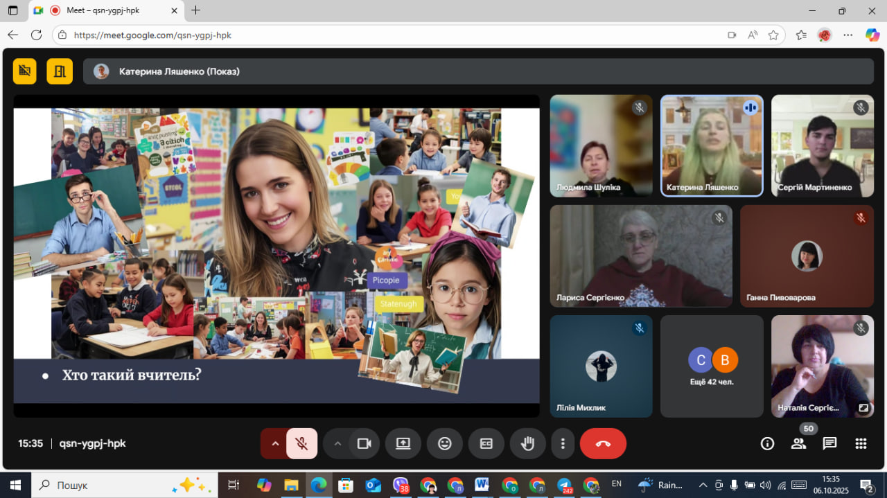Open tile for 42 more participants
The height and width of the screenshot is (498, 887).
click(x=712, y=366)
